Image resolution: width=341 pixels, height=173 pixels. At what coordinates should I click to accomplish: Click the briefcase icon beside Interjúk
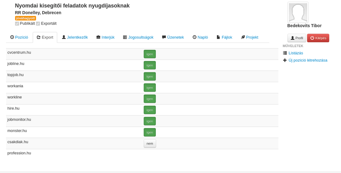[98, 37]
